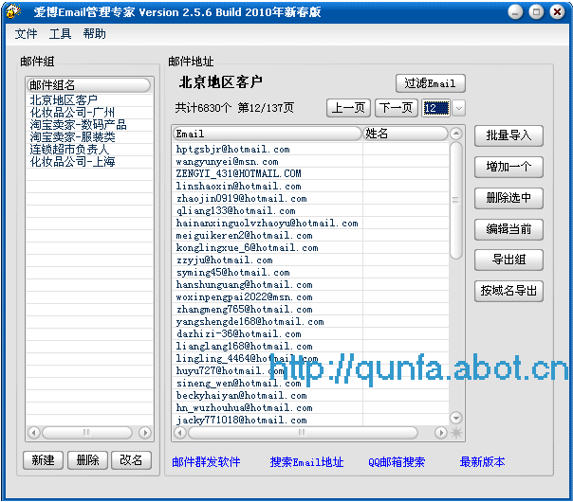Open the 文件 menu
This screenshot has height=502, width=573.
point(26,34)
